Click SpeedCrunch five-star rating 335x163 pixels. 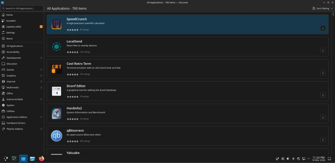[x=73, y=30]
